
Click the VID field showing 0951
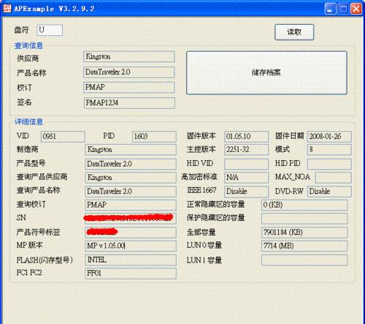pyautogui.click(x=63, y=136)
